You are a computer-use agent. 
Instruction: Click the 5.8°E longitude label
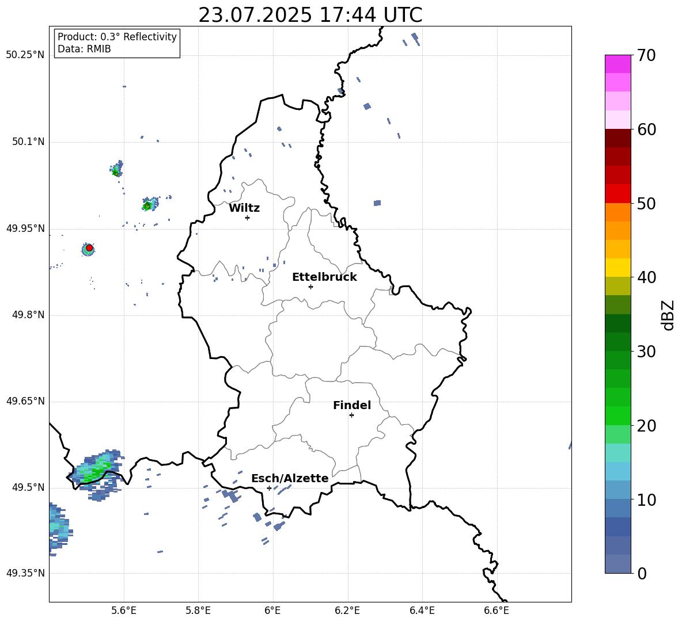pos(198,610)
